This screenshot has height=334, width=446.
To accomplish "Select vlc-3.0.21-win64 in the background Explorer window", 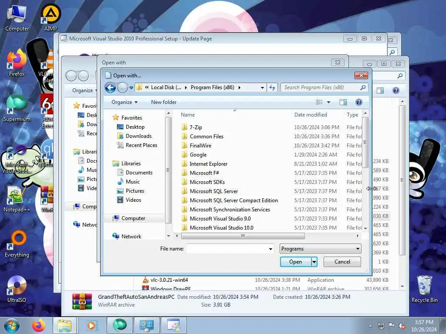I will [x=169, y=280].
